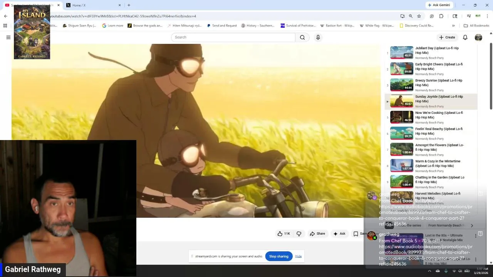
Task: Open the All Bookmarks folder
Action: 476,26
